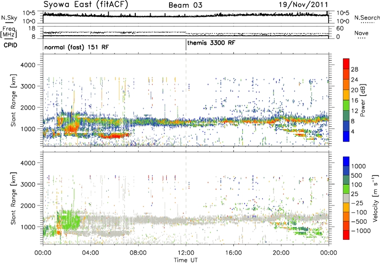The image size is (380, 263).
Task: Click 'Slant Range [km]' label of power panel
Action: 13,100
